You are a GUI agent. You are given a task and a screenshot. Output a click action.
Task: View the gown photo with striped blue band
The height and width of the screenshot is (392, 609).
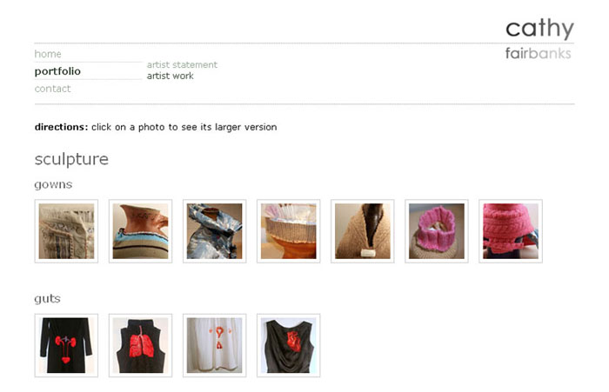tap(141, 231)
